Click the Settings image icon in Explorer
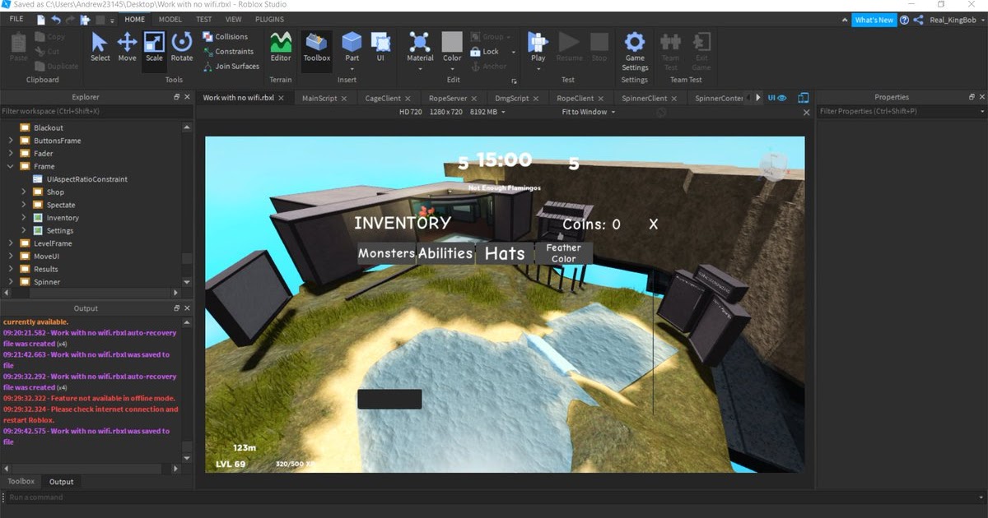 [38, 231]
